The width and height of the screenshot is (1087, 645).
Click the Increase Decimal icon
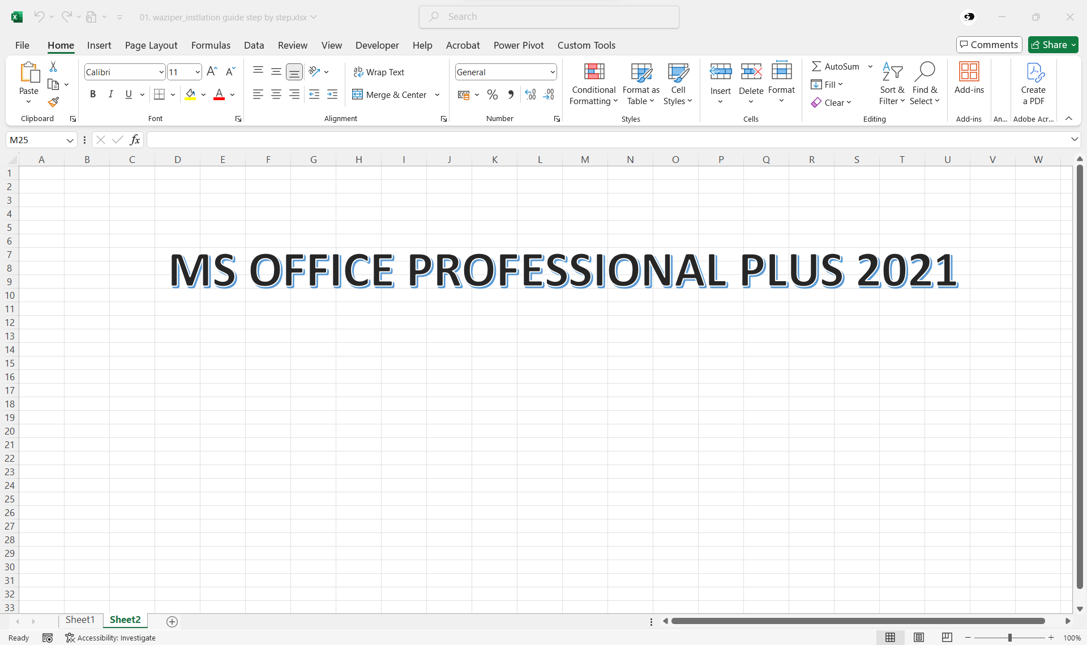click(530, 94)
